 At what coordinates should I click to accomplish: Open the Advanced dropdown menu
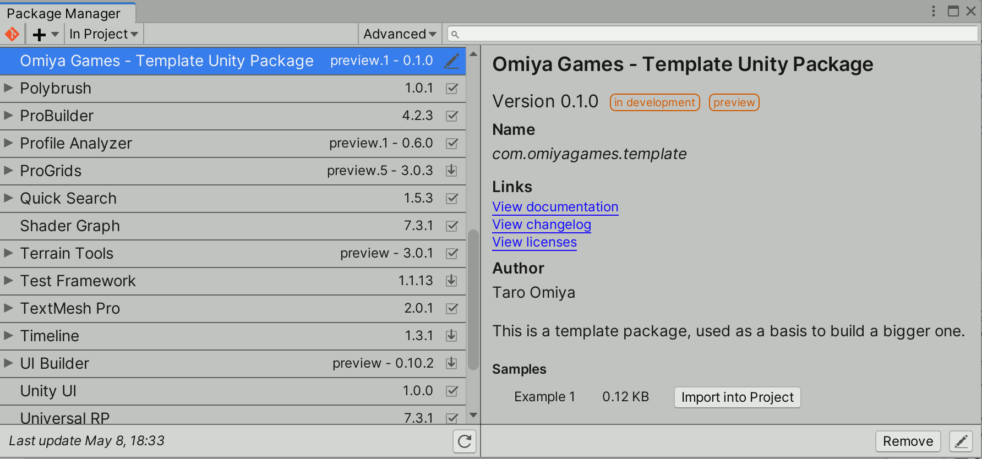(x=400, y=34)
